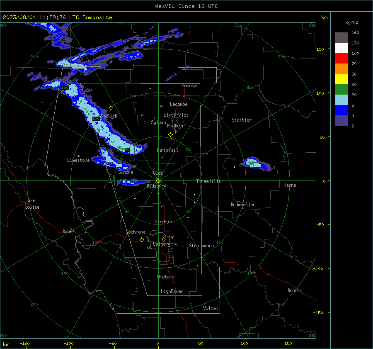
Task: Click the purple 4 legend swatch
Action: pos(342,121)
